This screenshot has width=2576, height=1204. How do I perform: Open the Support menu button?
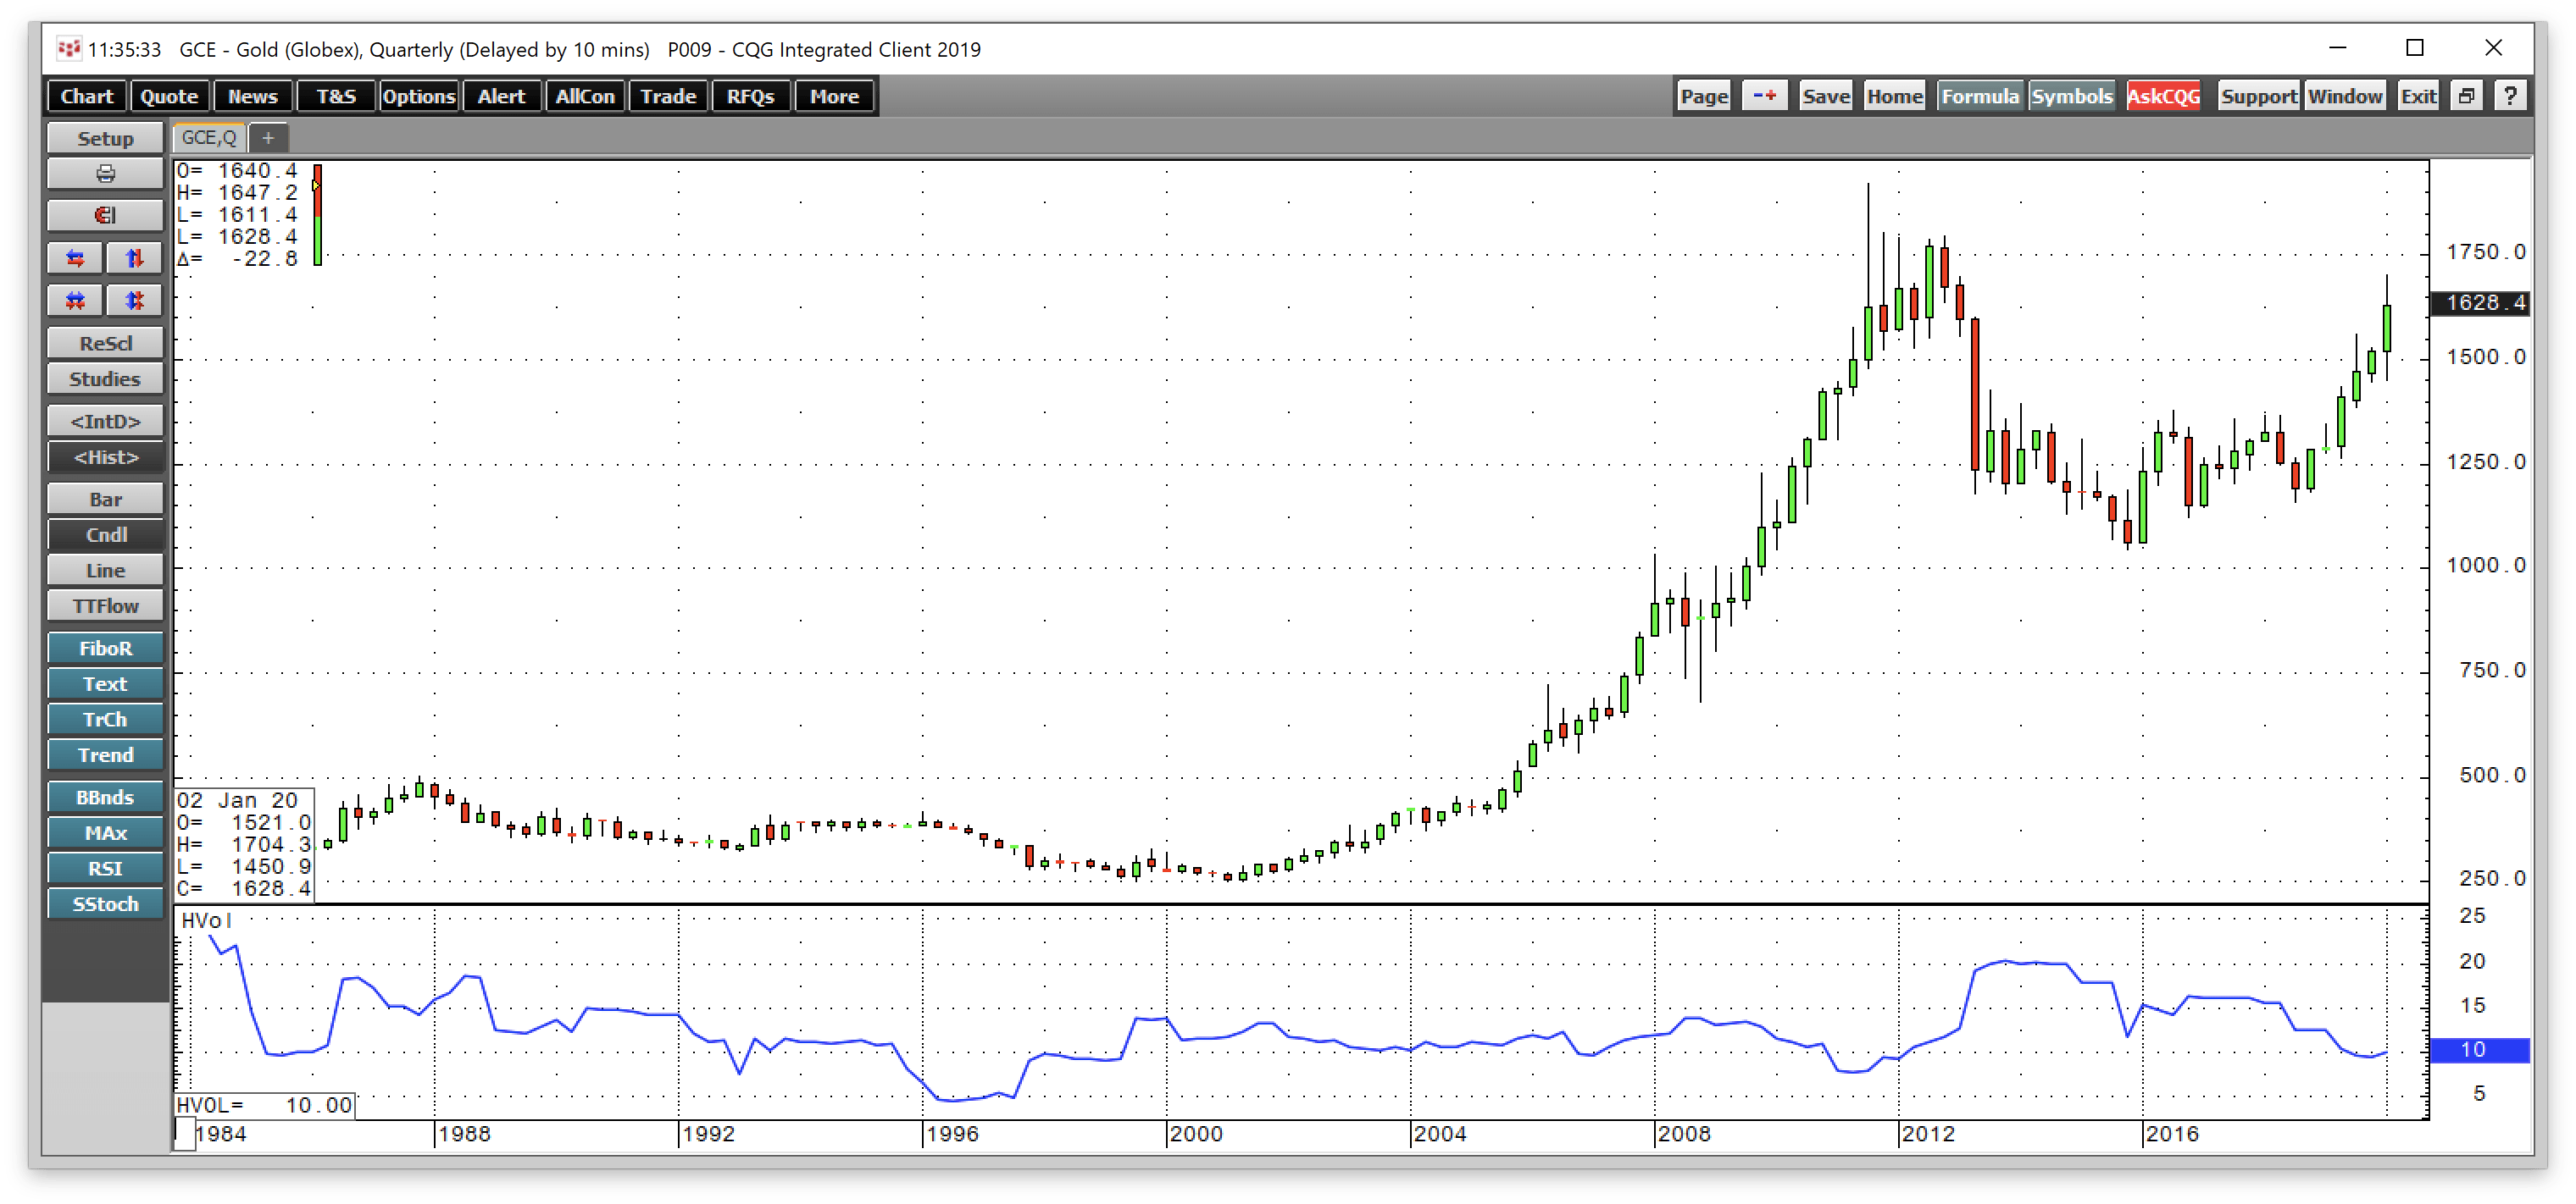2258,96
